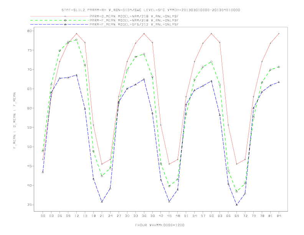This screenshot has height=235, width=304.
Task: Click x-axis forecast hour tick 54
Action: coord(195,216)
